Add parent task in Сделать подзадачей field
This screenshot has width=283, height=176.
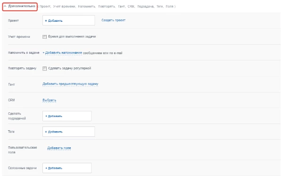(67, 116)
